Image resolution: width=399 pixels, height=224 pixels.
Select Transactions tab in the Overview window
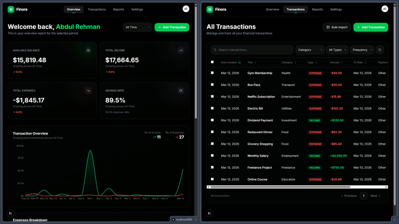97,10
